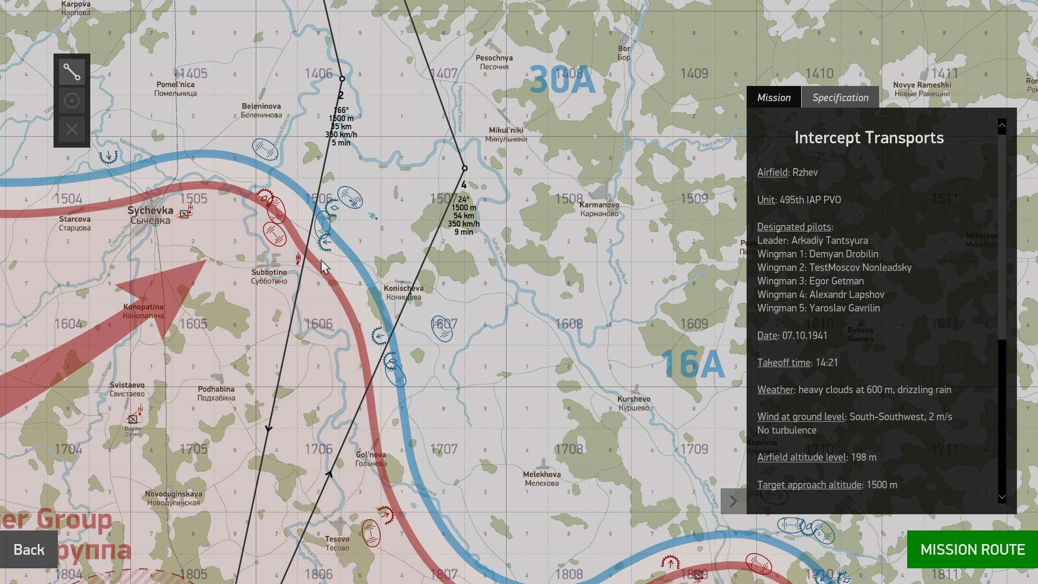This screenshot has height=584, width=1038.
Task: Activate the circle range marker tool
Action: tap(72, 101)
